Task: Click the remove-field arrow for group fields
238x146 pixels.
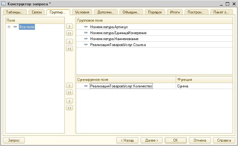Action: [69, 42]
